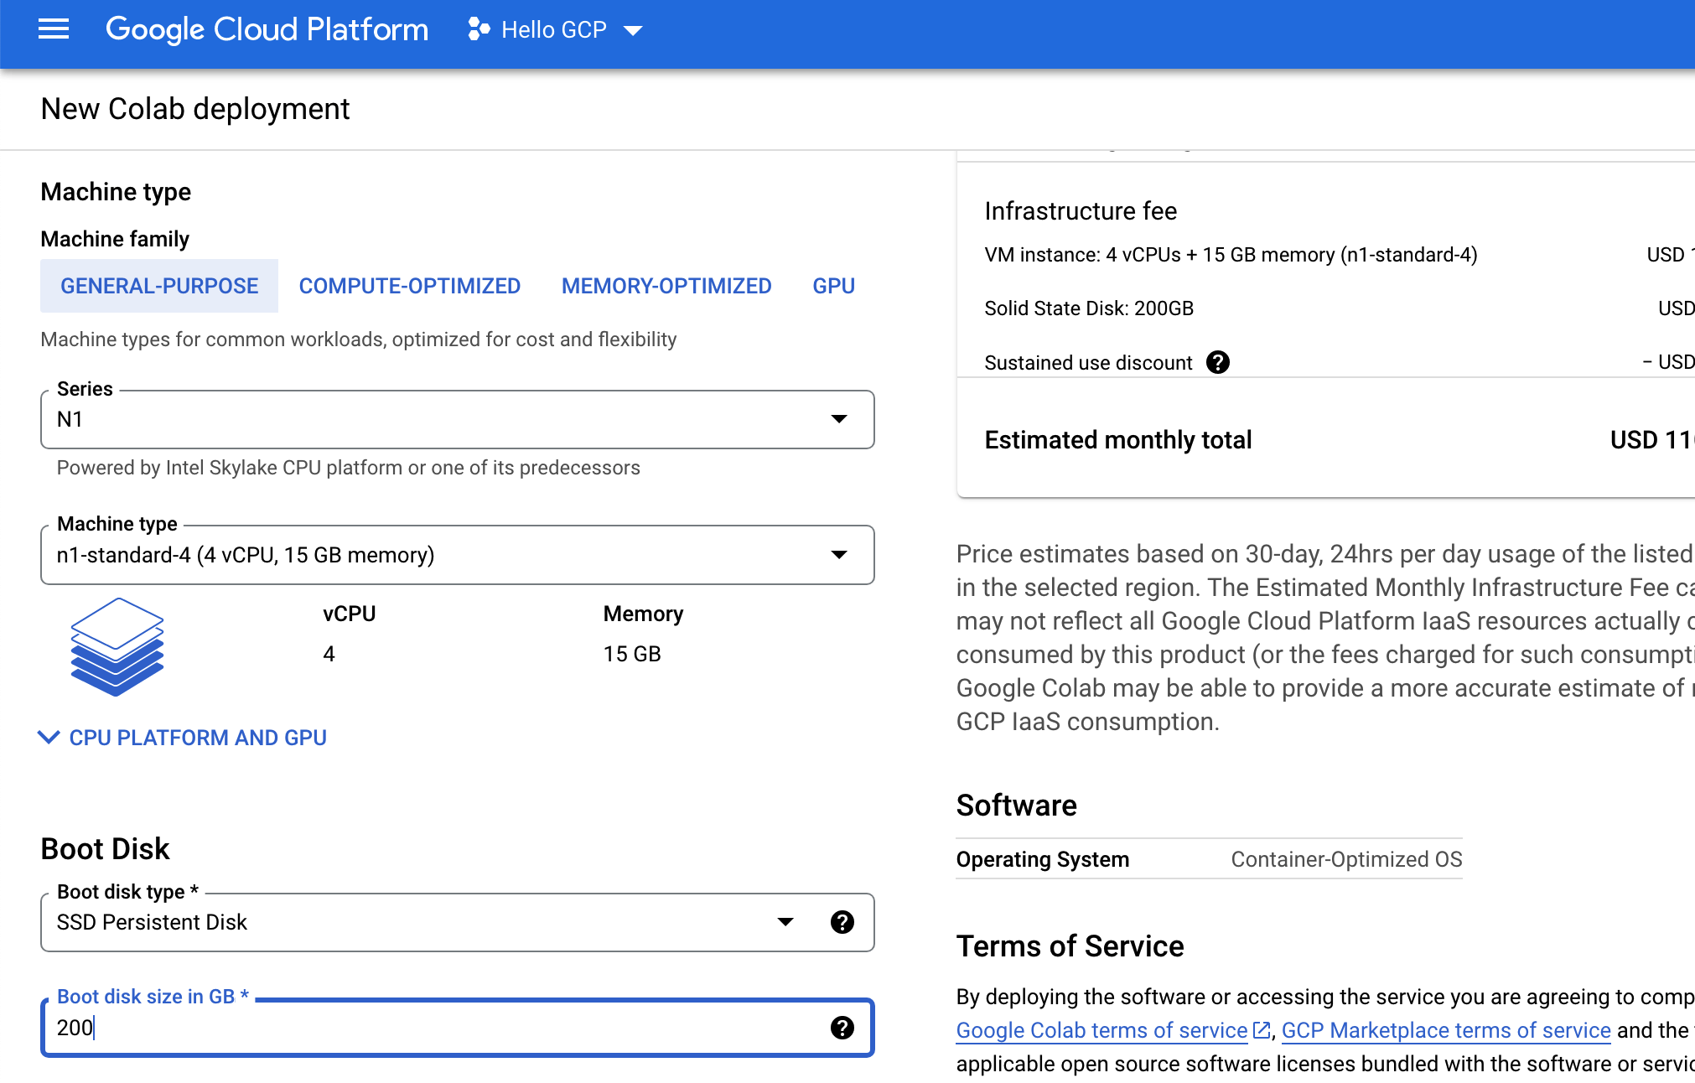Click the Boot disk size input field
The width and height of the screenshot is (1695, 1083).
pos(419,1028)
